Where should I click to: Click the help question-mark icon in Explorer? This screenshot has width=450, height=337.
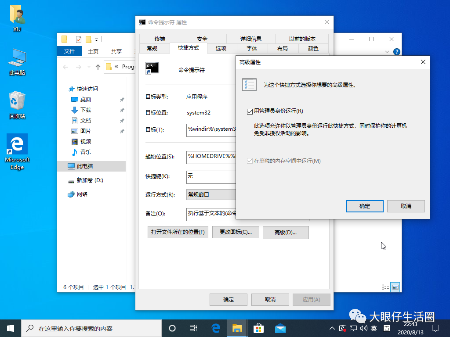(396, 52)
